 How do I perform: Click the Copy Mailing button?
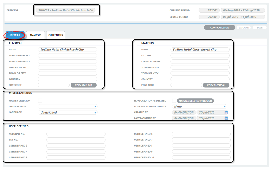[83, 85]
